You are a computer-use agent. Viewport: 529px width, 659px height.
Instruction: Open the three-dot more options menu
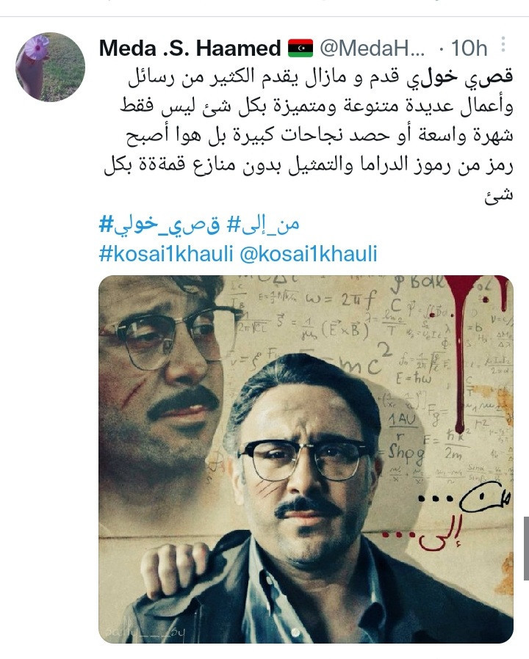[x=503, y=45]
